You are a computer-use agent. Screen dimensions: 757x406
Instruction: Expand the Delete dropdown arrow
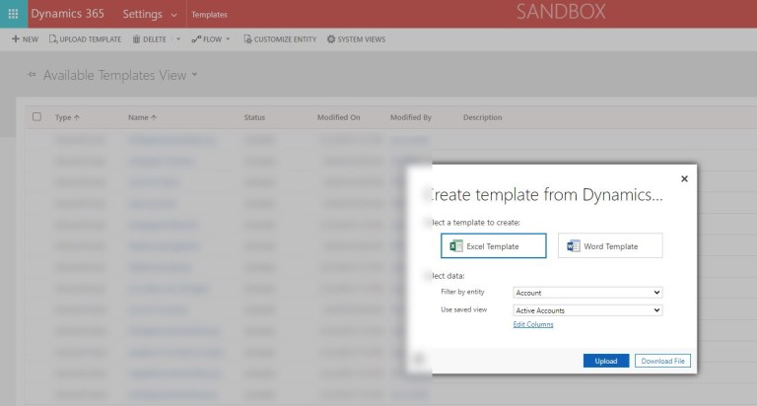coord(178,39)
